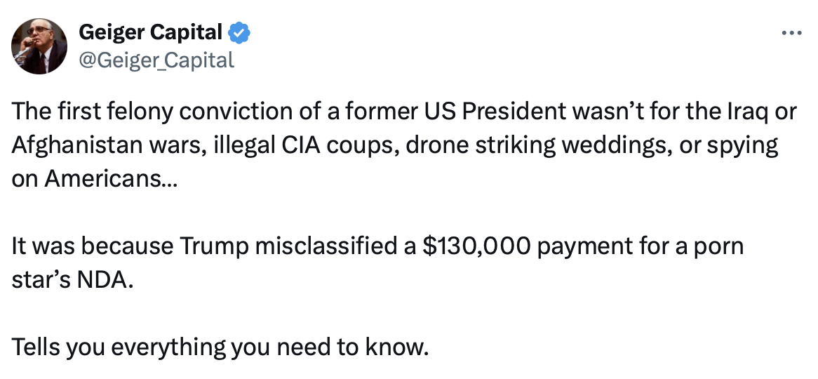Click the "Geiger Capital" display name
Screen dimensions: 818x379
click(x=150, y=32)
